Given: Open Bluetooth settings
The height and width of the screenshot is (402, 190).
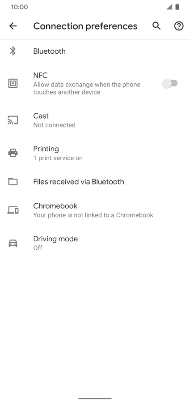Looking at the screenshot, I should point(95,51).
